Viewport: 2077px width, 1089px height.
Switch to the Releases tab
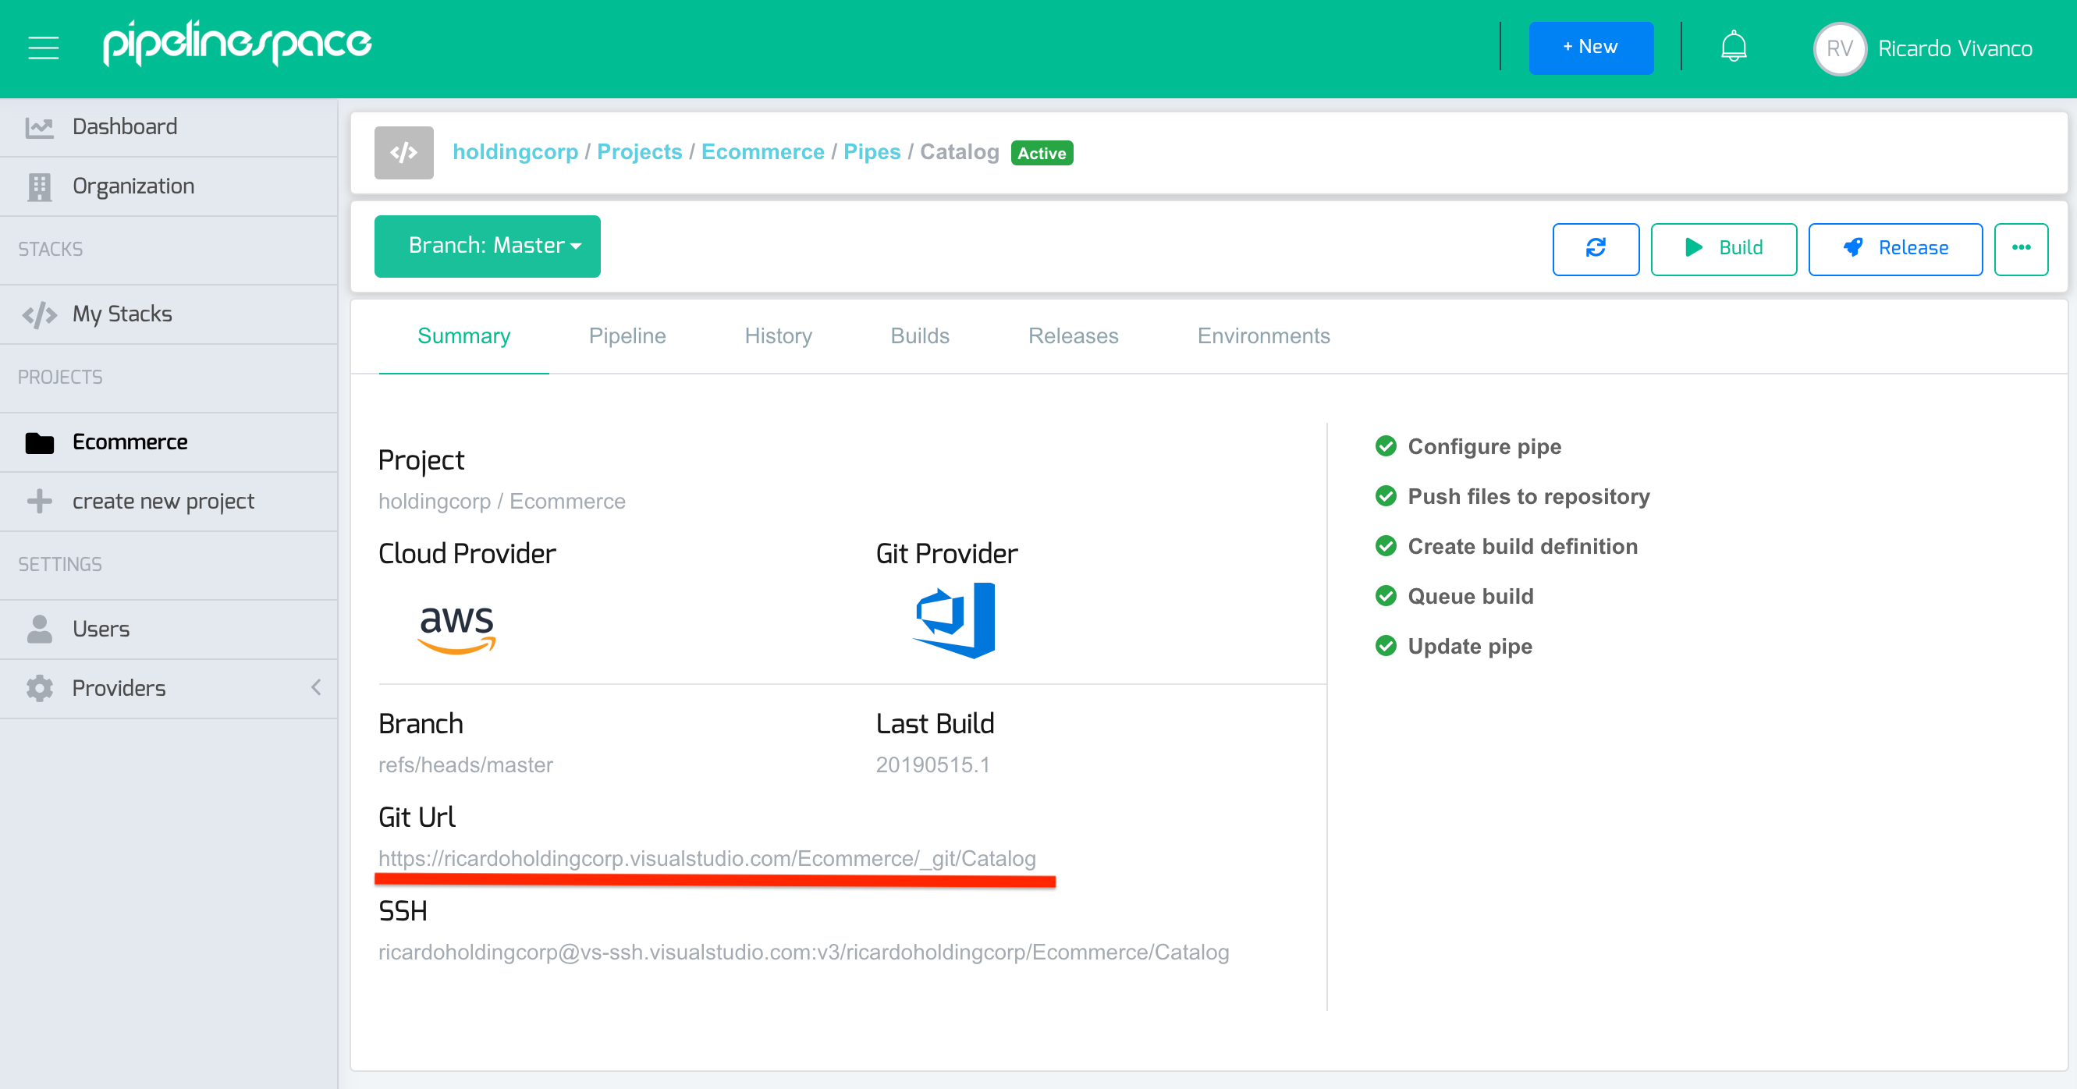(x=1072, y=336)
